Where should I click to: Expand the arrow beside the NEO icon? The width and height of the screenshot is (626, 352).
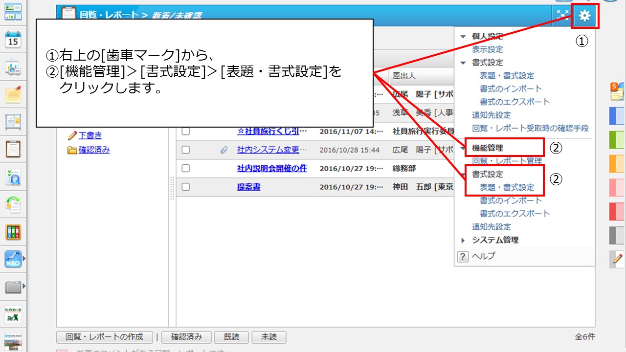[x=23, y=258]
